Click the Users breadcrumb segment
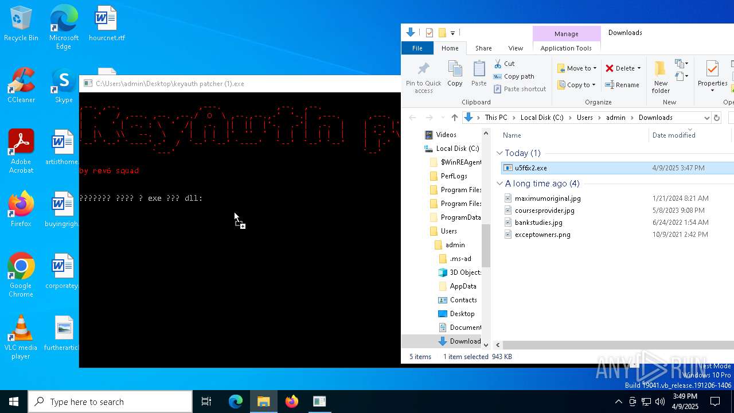The width and height of the screenshot is (734, 413). click(584, 118)
